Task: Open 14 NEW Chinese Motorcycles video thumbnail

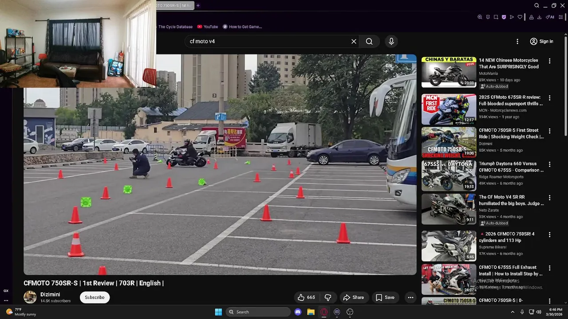Action: (449, 72)
